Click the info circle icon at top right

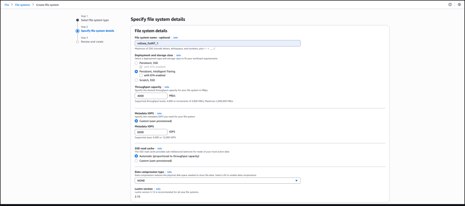(450, 5)
